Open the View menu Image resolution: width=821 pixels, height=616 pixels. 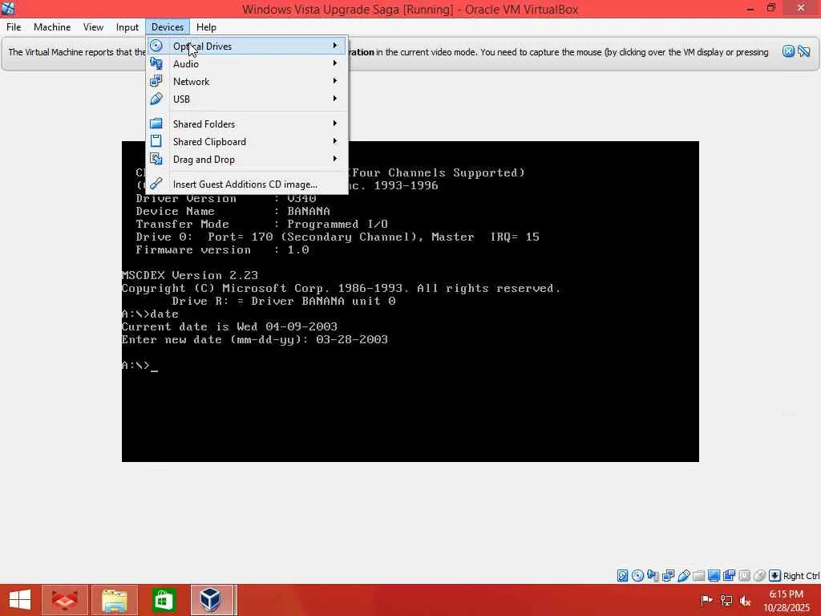[x=93, y=27]
